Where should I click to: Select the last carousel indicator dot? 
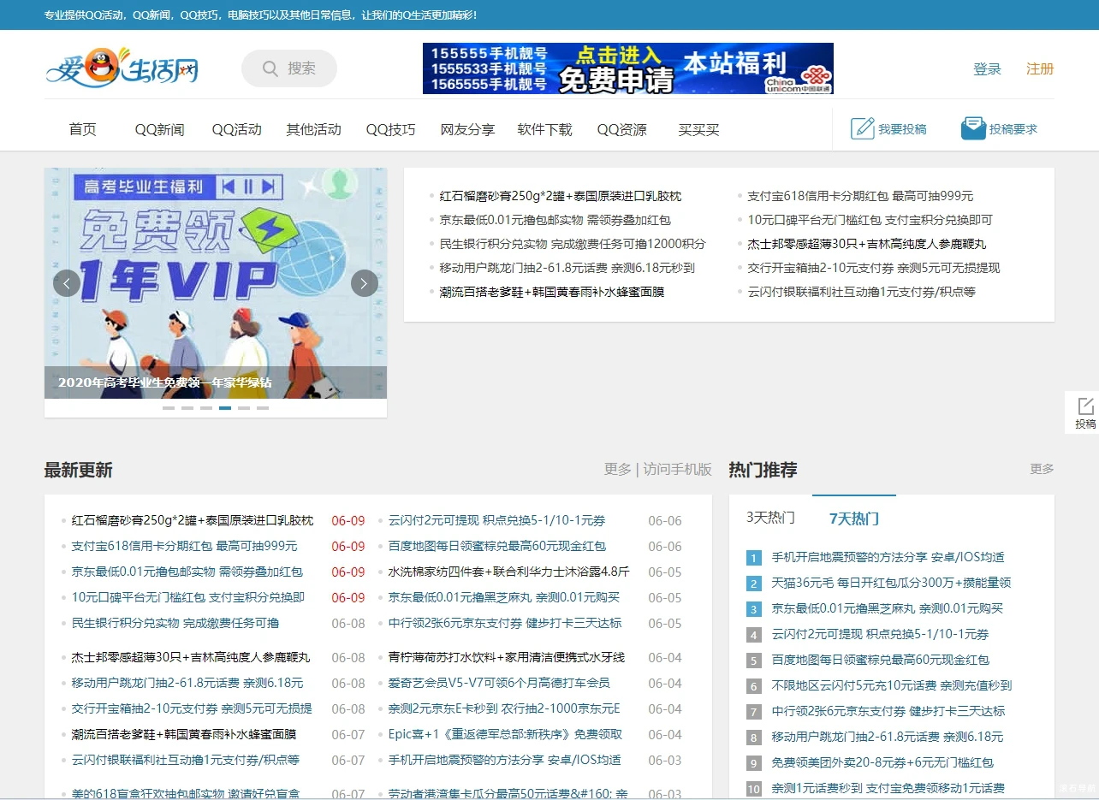263,408
